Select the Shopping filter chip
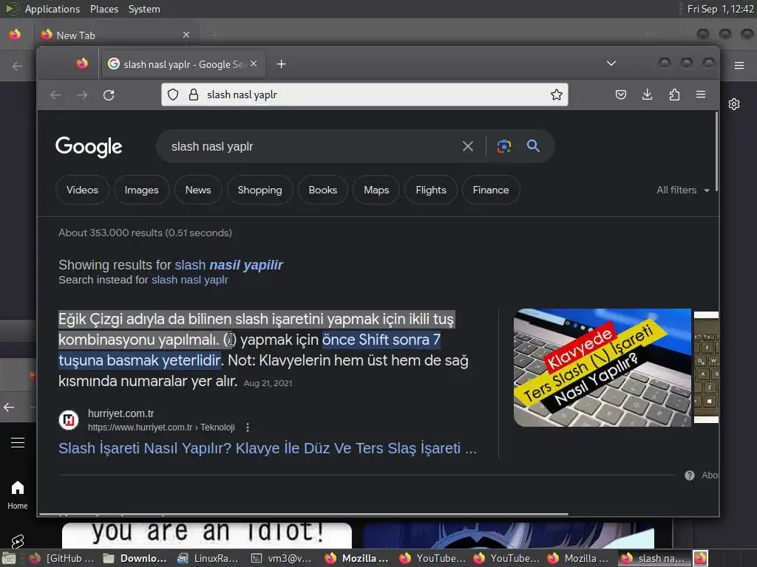 259,190
